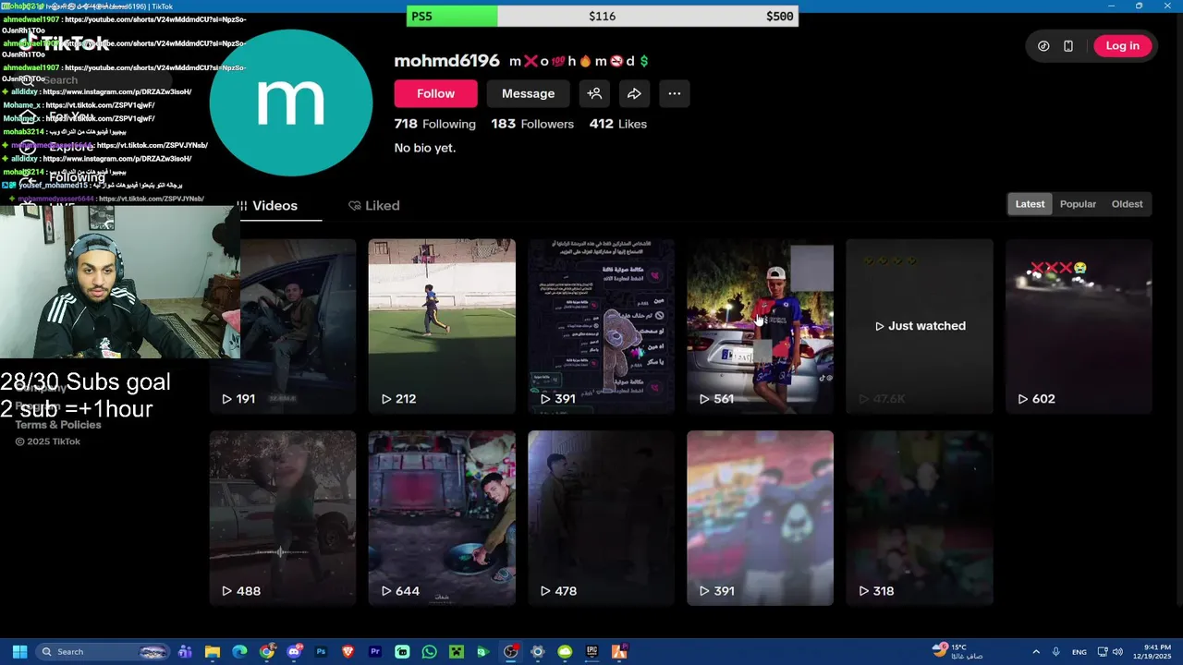Share this profile via arrow icon
1183x665 pixels.
coord(634,93)
